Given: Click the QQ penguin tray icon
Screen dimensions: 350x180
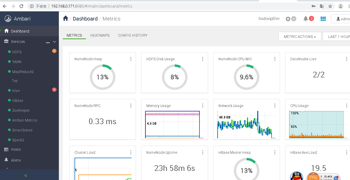Looking at the screenshot, I should tap(297, 176).
